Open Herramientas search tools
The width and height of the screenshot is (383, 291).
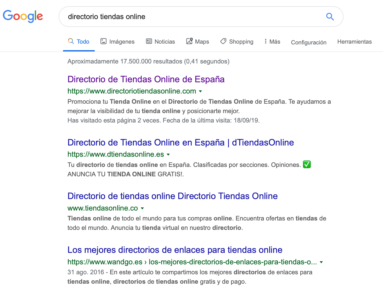(354, 42)
